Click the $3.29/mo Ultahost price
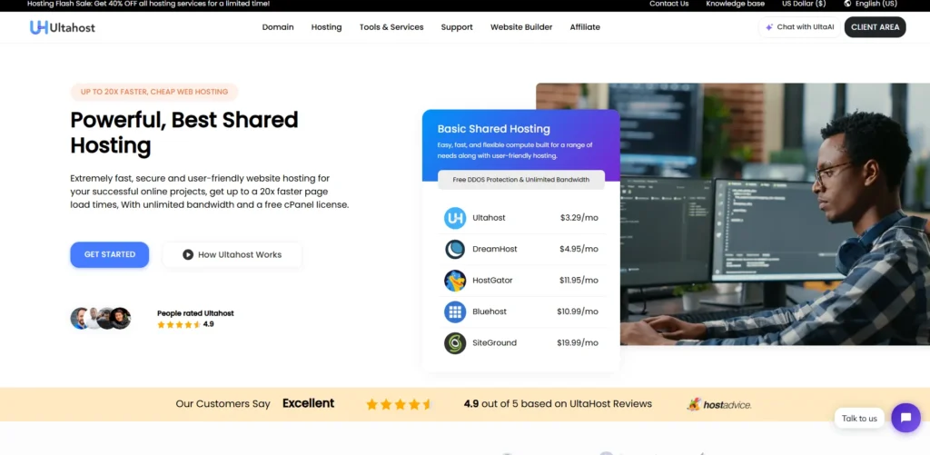 579,218
